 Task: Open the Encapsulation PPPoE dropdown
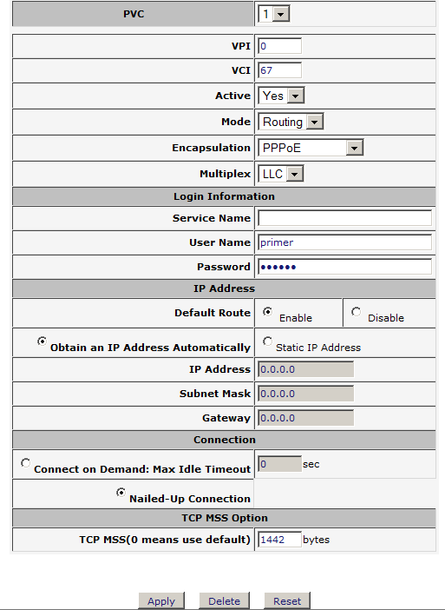(x=311, y=148)
